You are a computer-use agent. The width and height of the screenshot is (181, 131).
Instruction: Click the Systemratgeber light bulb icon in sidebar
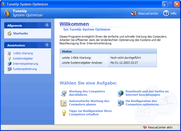click(9, 58)
